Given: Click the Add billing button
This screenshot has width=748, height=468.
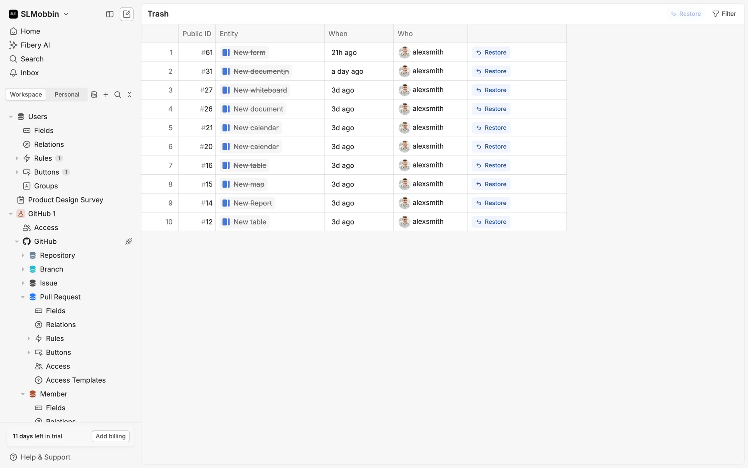Looking at the screenshot, I should pyautogui.click(x=111, y=436).
